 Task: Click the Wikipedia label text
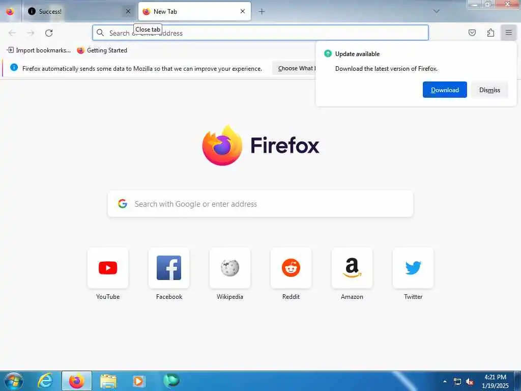point(230,297)
